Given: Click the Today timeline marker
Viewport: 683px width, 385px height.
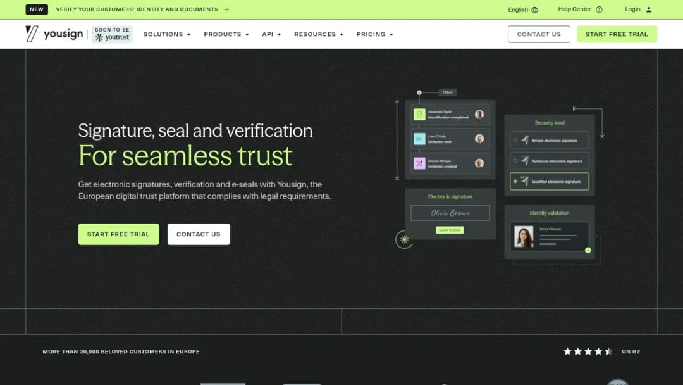Looking at the screenshot, I should (x=447, y=92).
